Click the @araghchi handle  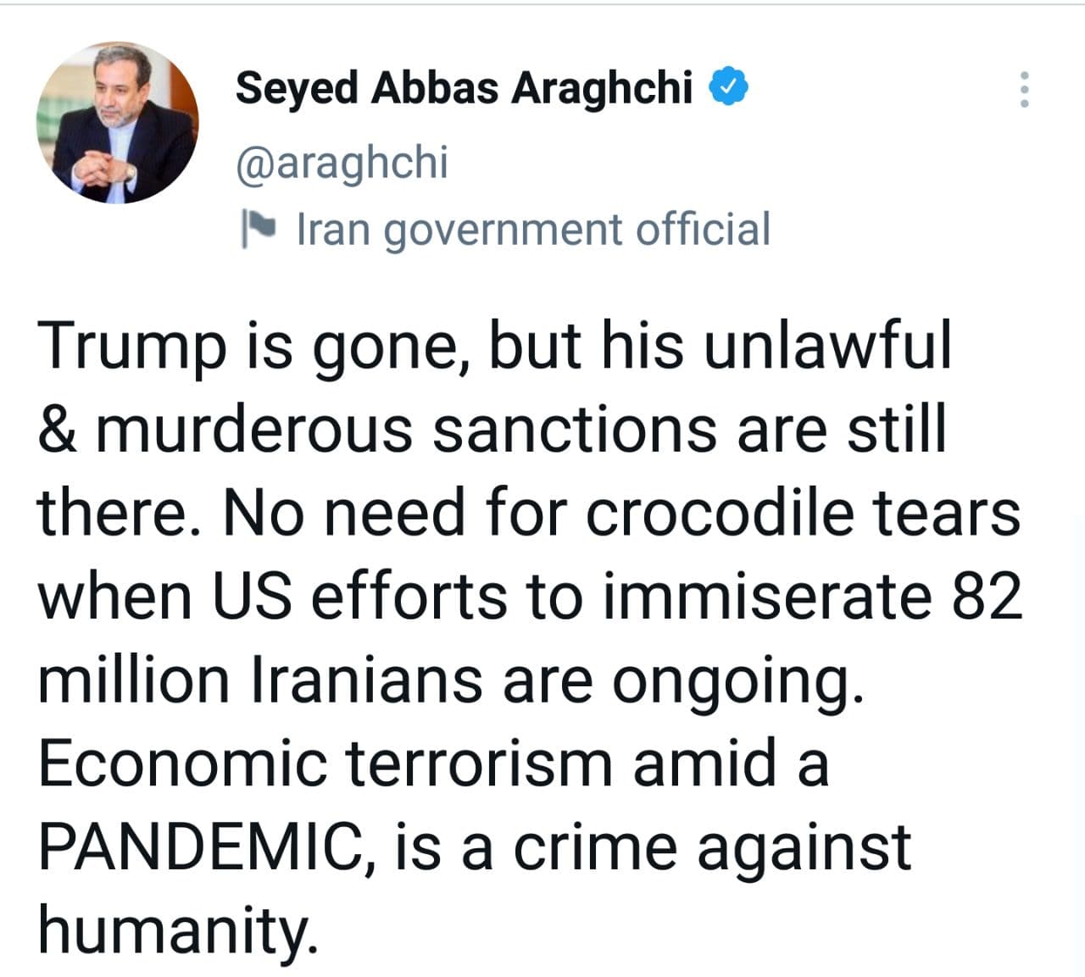point(342,161)
